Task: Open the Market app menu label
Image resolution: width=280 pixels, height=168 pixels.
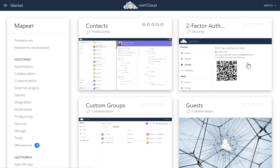Action: (17, 6)
